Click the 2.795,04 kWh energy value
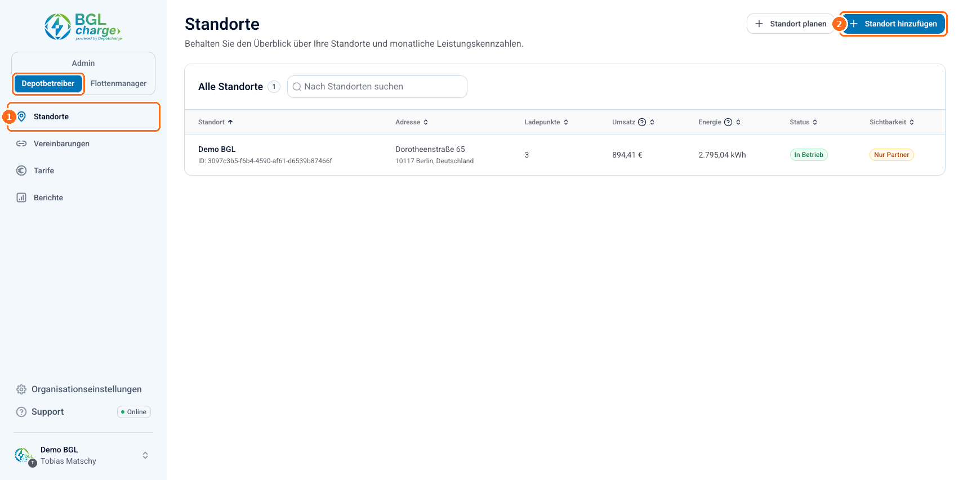This screenshot has width=963, height=480. [722, 155]
